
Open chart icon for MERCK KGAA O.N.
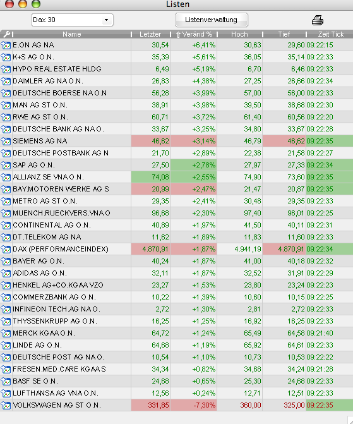point(6,333)
